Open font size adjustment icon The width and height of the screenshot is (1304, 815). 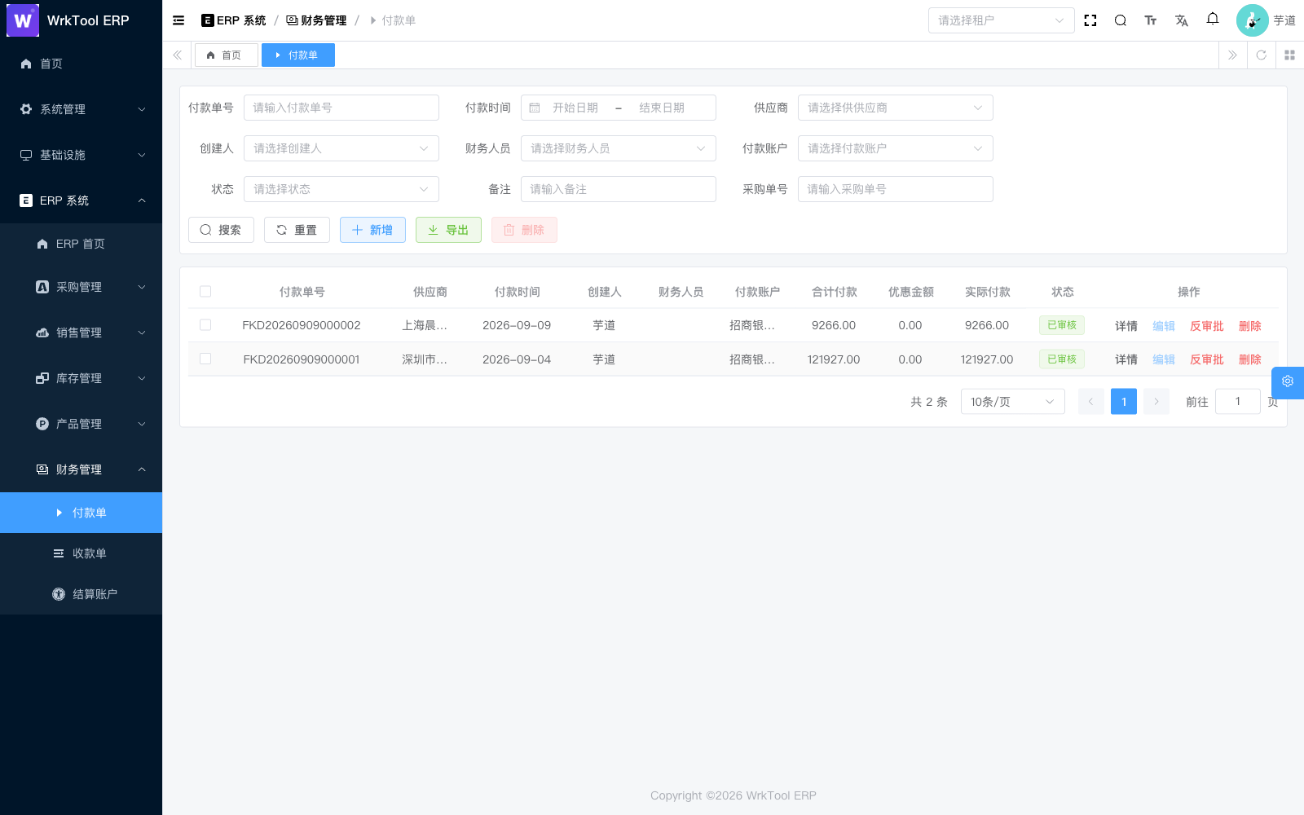1151,20
